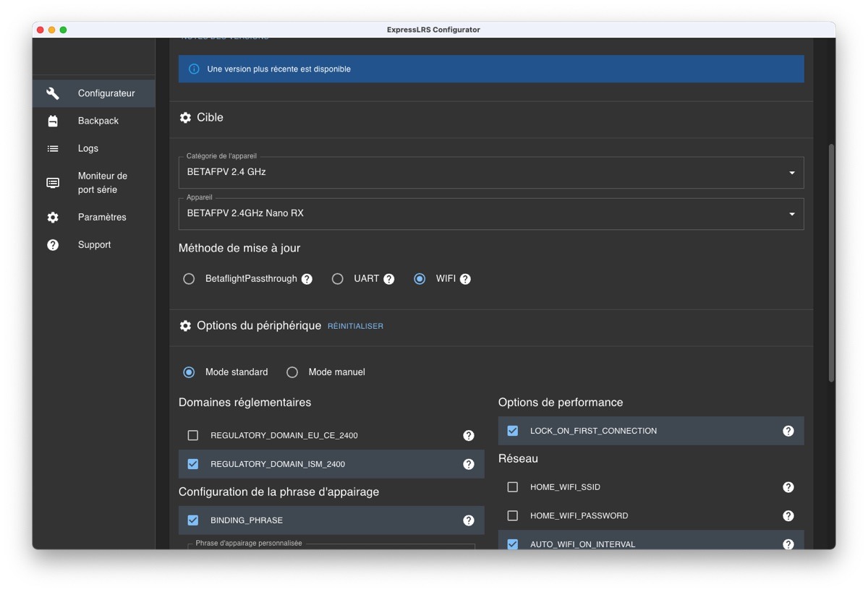
Task: Toggle BINDING_PHRASE checkbox
Action: pyautogui.click(x=193, y=520)
